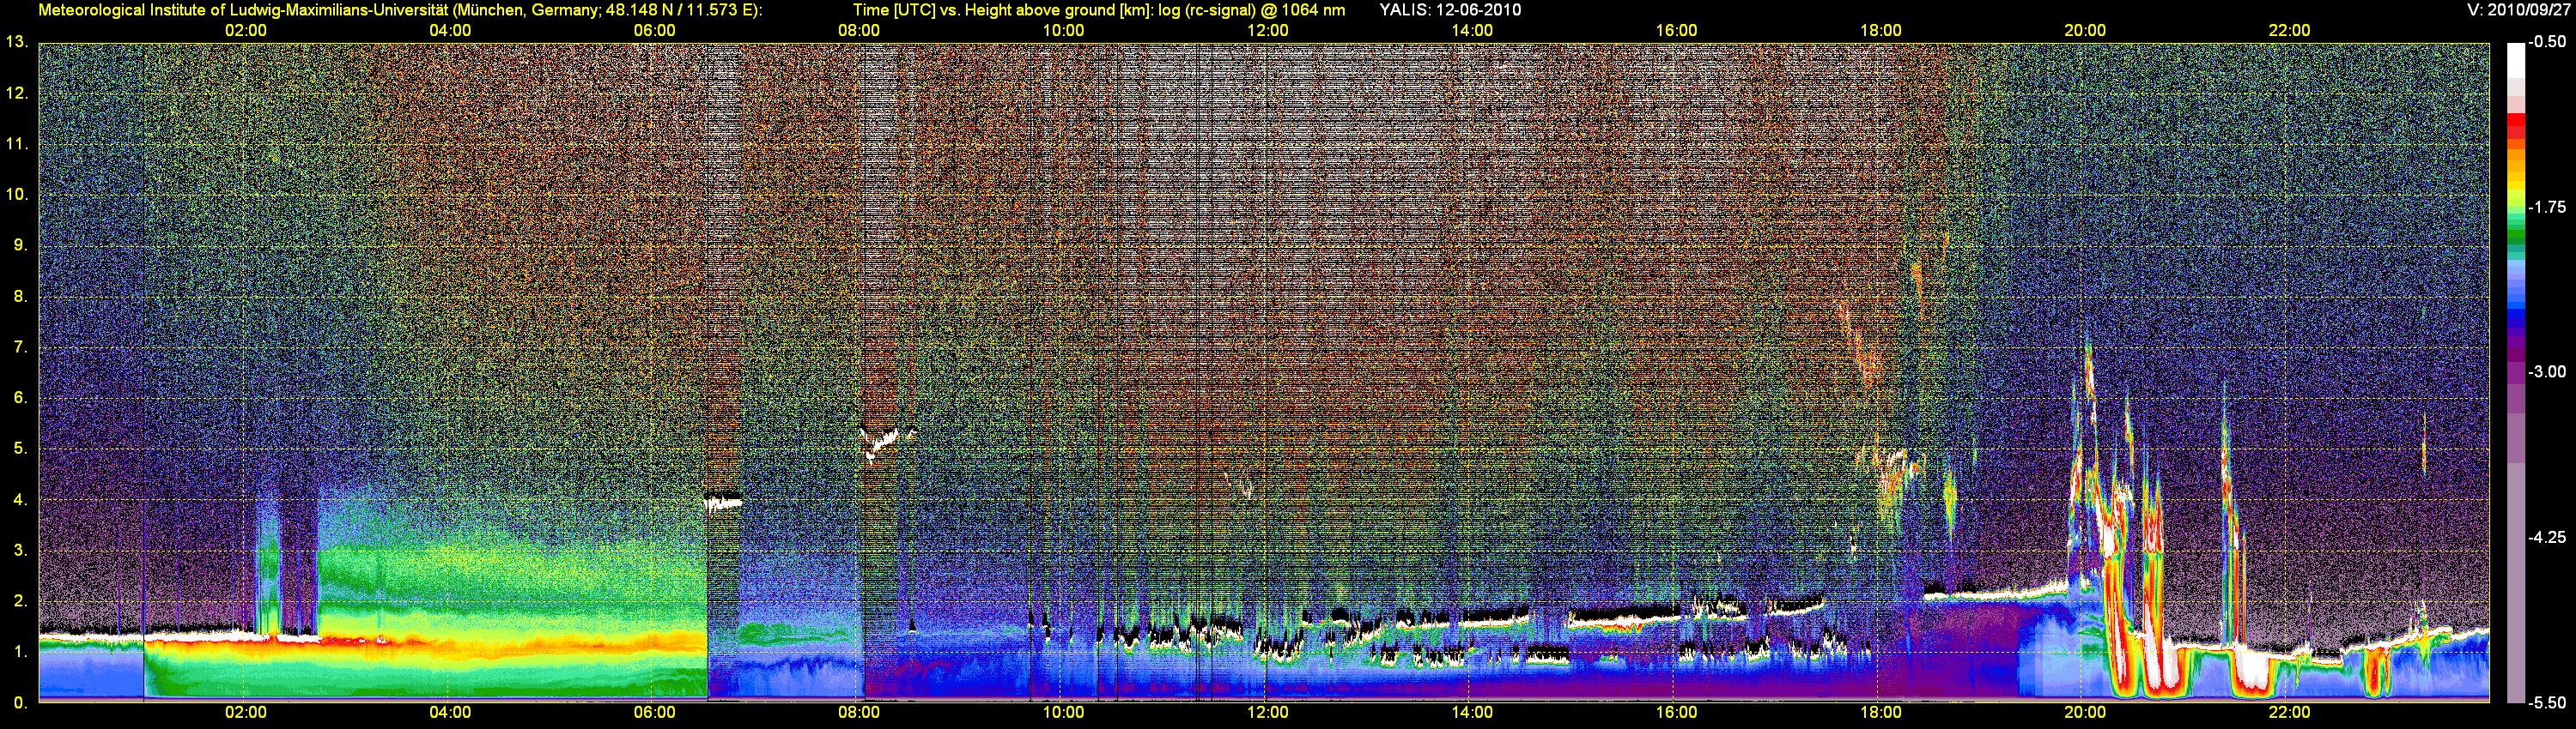This screenshot has width=2576, height=729.
Task: Click '12:00' on the bottom time axis
Action: (x=1267, y=713)
